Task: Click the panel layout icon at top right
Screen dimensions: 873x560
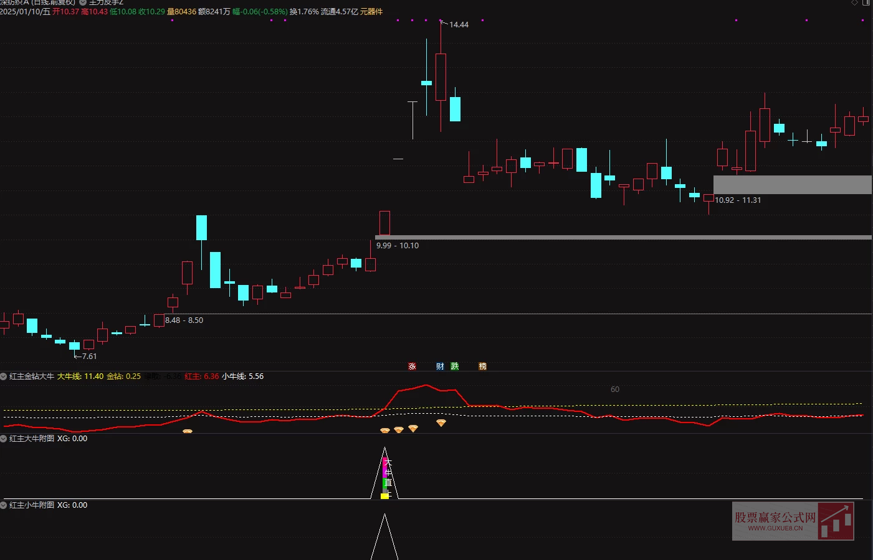Action: point(866,3)
